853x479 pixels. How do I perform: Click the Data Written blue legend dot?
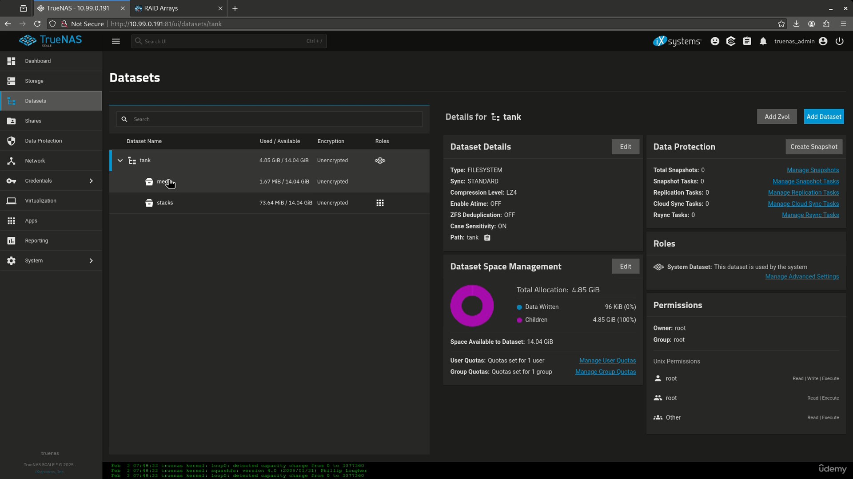coord(519,307)
